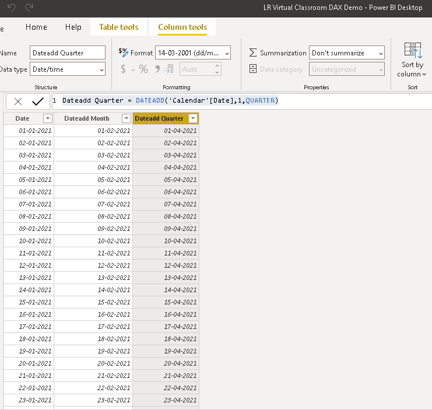
Task: Click the decimal places icon
Action: (x=169, y=69)
